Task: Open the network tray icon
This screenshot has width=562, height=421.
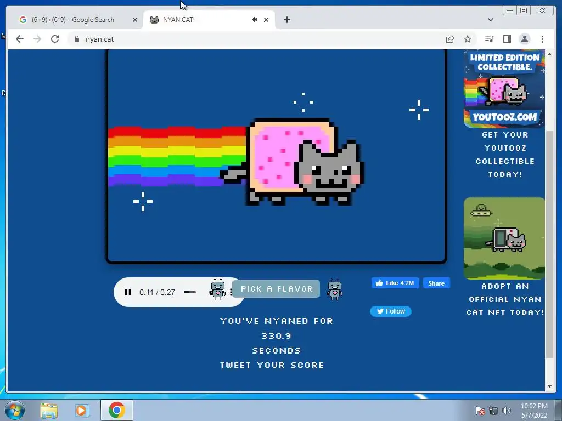Action: click(x=493, y=411)
